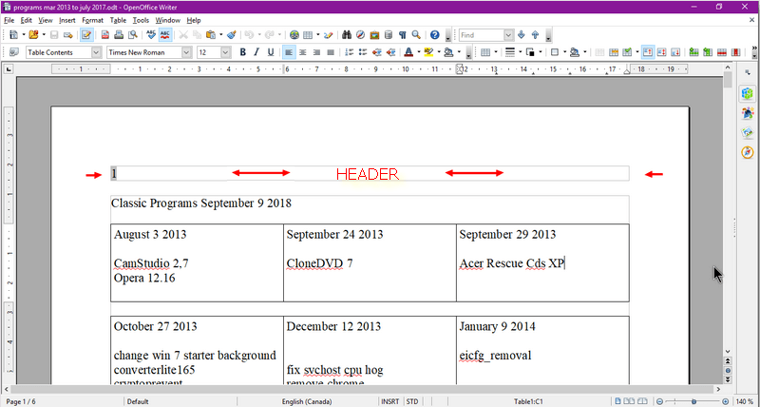Open the File menu

pyautogui.click(x=9, y=20)
